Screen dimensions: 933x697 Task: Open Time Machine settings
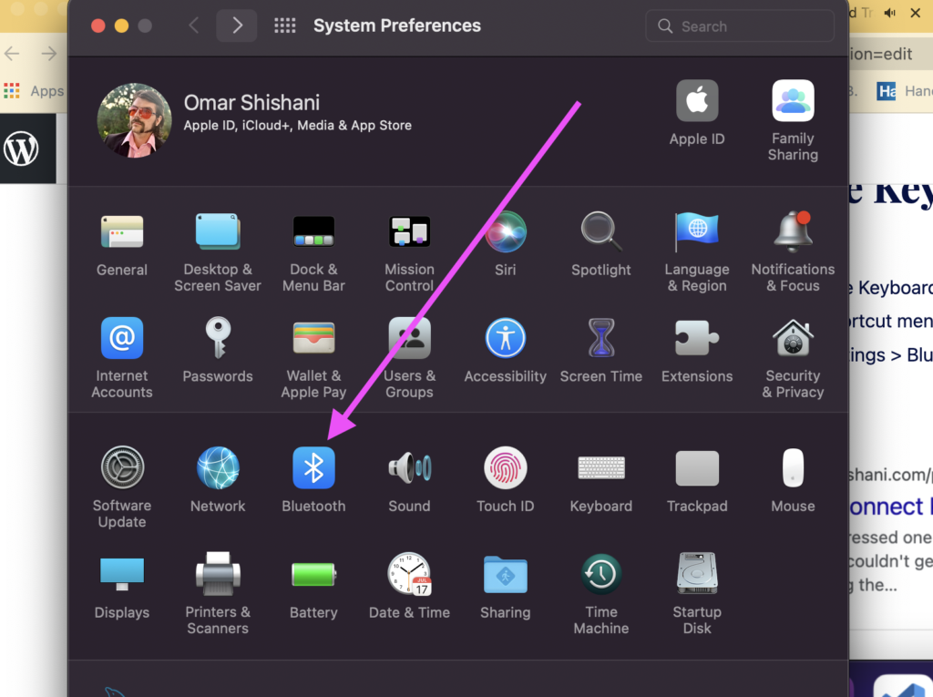[600, 574]
